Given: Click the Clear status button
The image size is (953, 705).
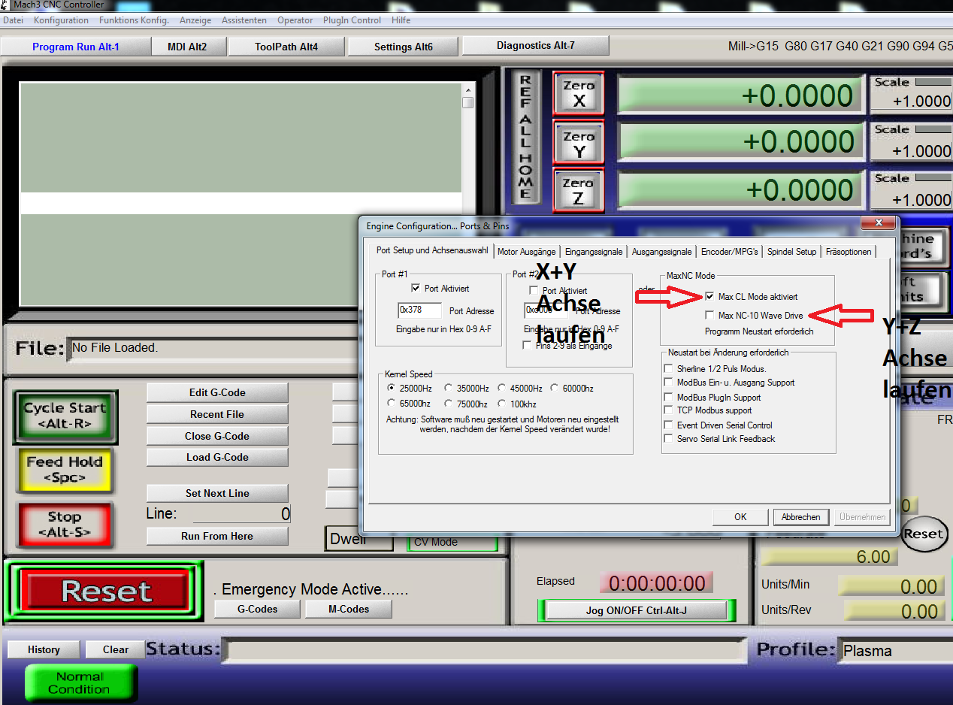Looking at the screenshot, I should pyautogui.click(x=116, y=649).
